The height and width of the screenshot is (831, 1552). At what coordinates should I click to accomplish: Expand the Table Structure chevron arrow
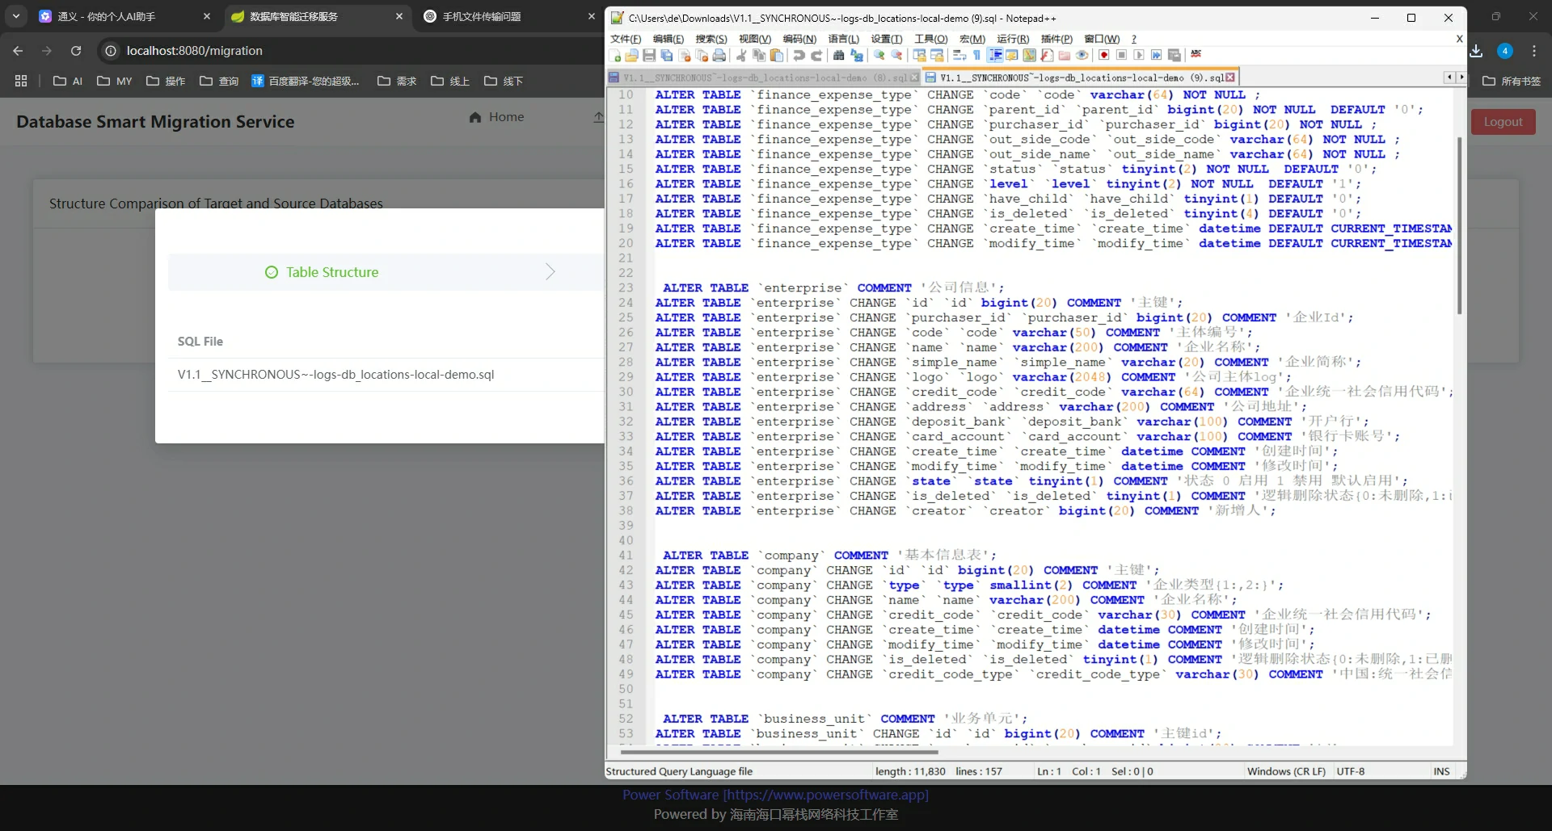tap(550, 272)
